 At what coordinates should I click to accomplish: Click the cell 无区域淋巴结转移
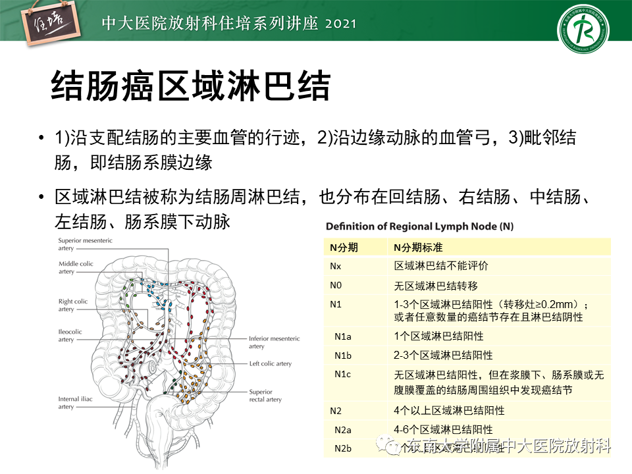click(x=436, y=286)
